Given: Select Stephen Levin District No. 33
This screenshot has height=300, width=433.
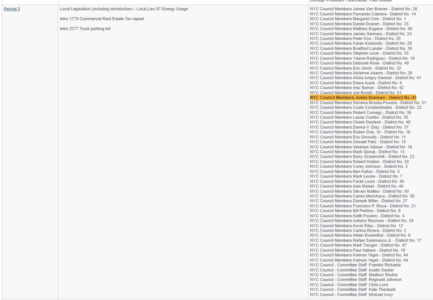Looking at the screenshot, I should click(x=359, y=53).
